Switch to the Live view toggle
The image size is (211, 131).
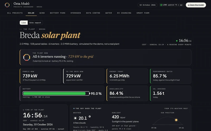click(24, 23)
